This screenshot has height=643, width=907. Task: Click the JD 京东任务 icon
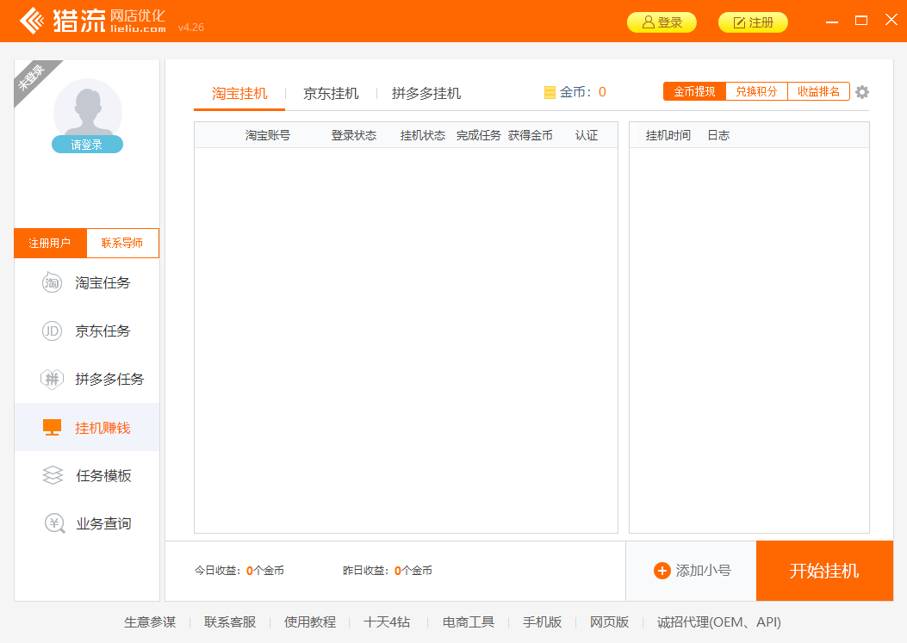52,331
